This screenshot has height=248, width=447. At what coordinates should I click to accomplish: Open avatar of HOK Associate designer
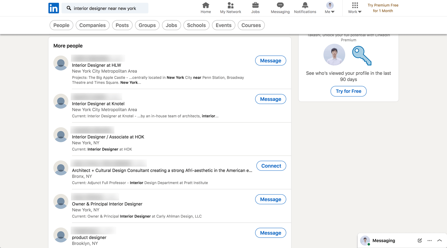(61, 135)
